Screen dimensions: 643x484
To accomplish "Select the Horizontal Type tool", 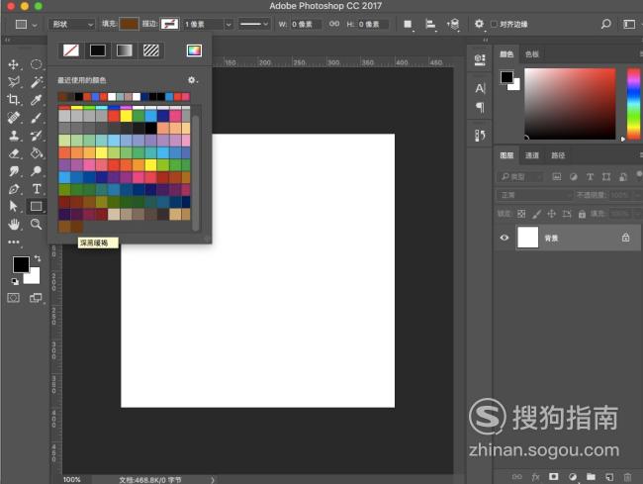I will point(36,189).
